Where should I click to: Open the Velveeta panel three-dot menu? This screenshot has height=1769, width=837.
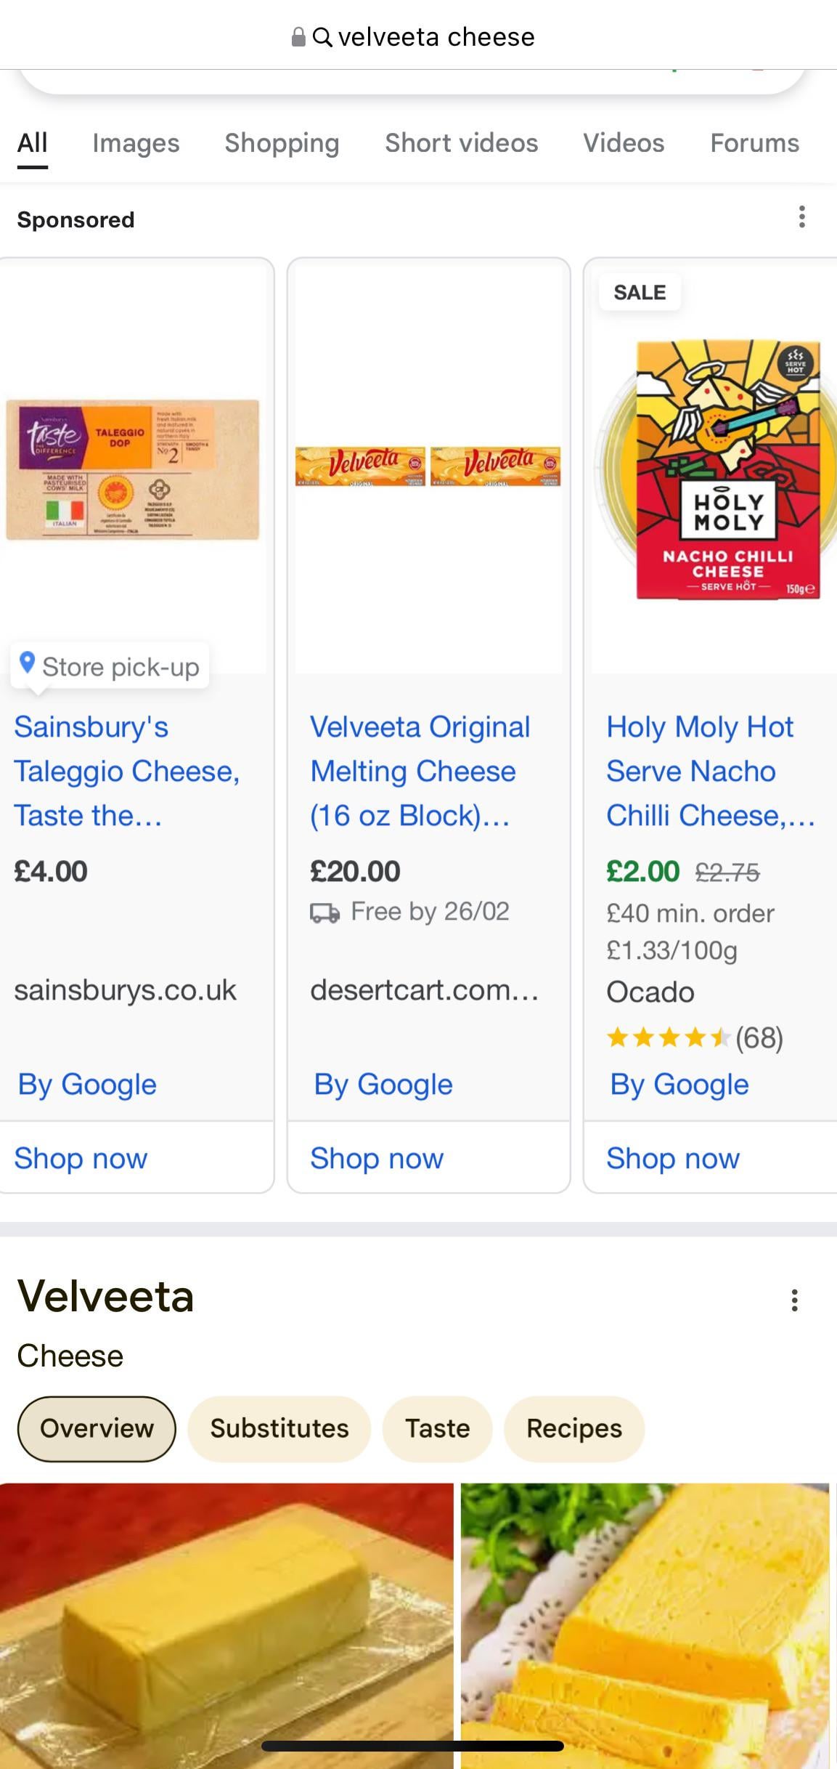(x=794, y=1300)
